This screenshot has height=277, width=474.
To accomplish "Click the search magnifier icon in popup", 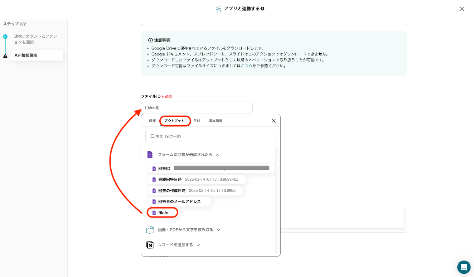I will point(153,136).
